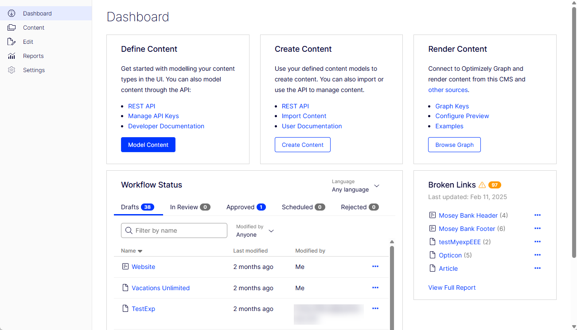Open REST API link under Create Content

point(295,106)
